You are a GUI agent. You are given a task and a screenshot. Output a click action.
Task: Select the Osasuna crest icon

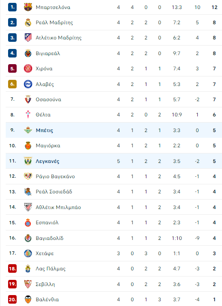tap(28, 99)
